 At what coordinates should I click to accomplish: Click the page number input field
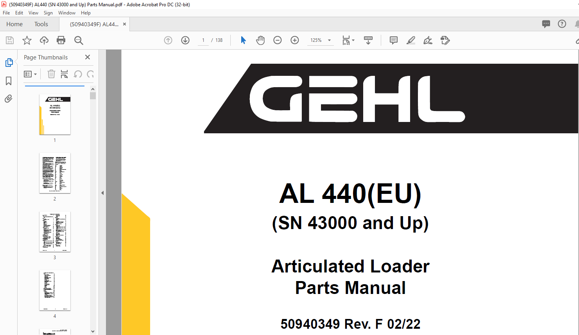click(203, 40)
